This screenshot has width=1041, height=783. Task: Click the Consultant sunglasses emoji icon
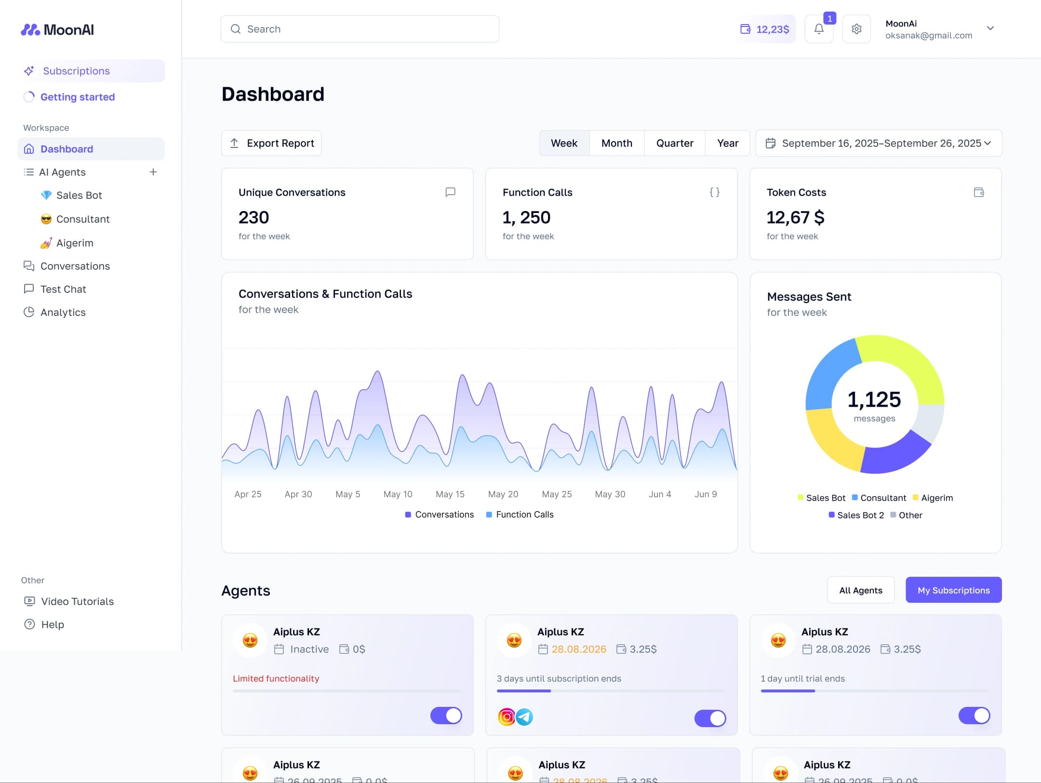[x=46, y=219]
